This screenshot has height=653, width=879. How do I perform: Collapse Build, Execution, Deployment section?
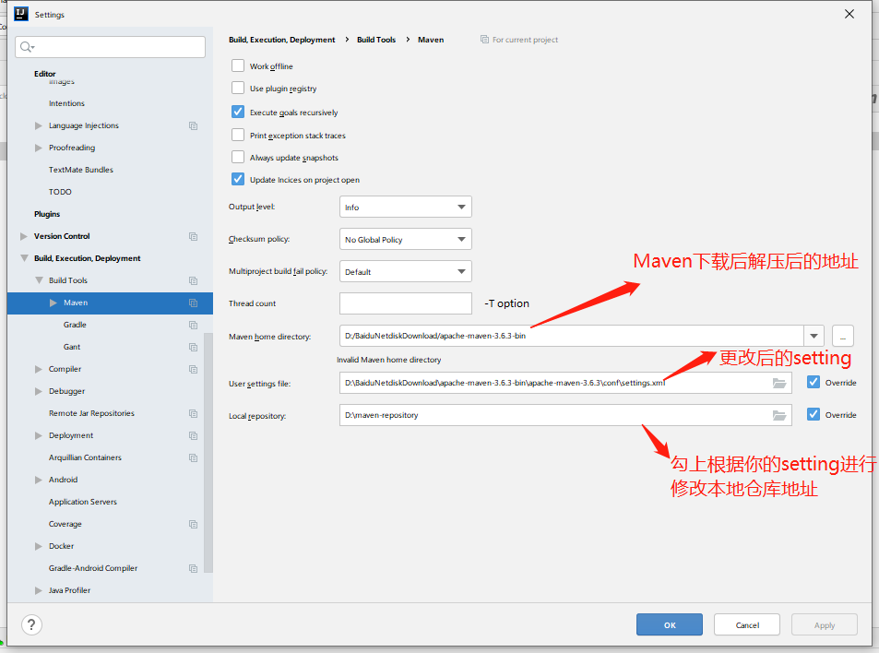24,258
